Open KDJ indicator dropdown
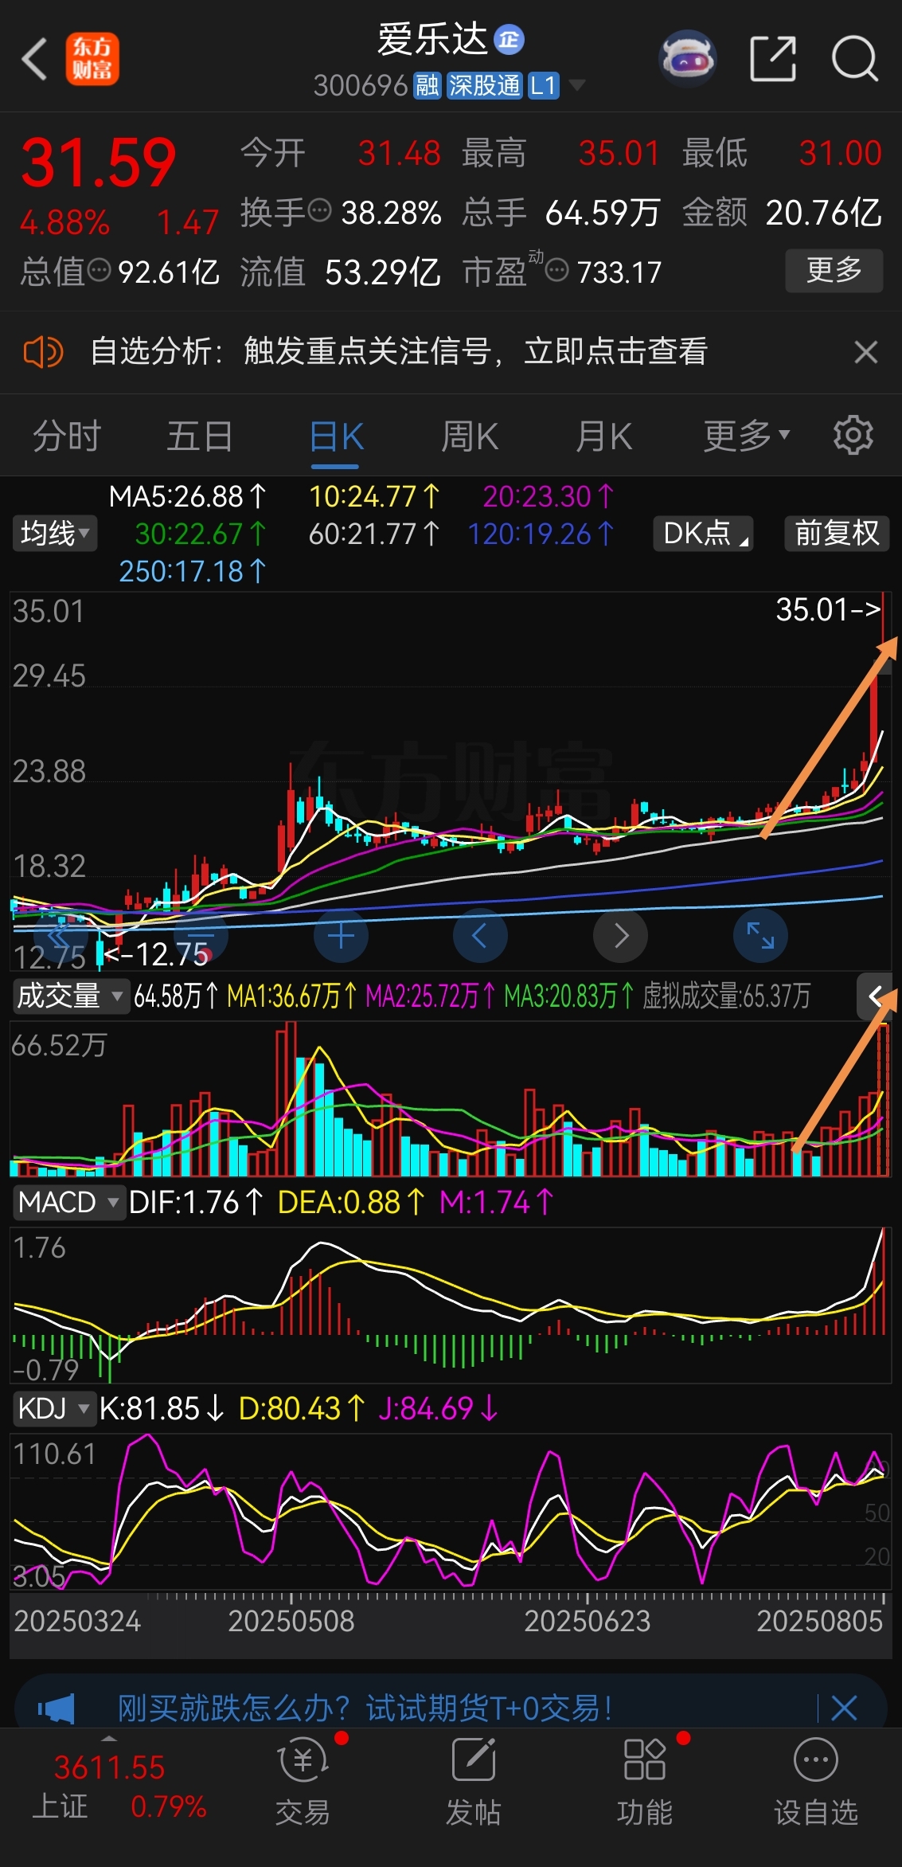902x1867 pixels. coord(53,1408)
